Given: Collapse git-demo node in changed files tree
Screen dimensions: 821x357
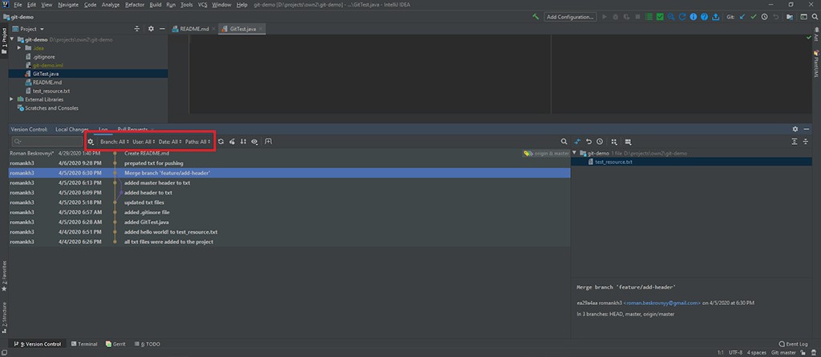Looking at the screenshot, I should [575, 153].
